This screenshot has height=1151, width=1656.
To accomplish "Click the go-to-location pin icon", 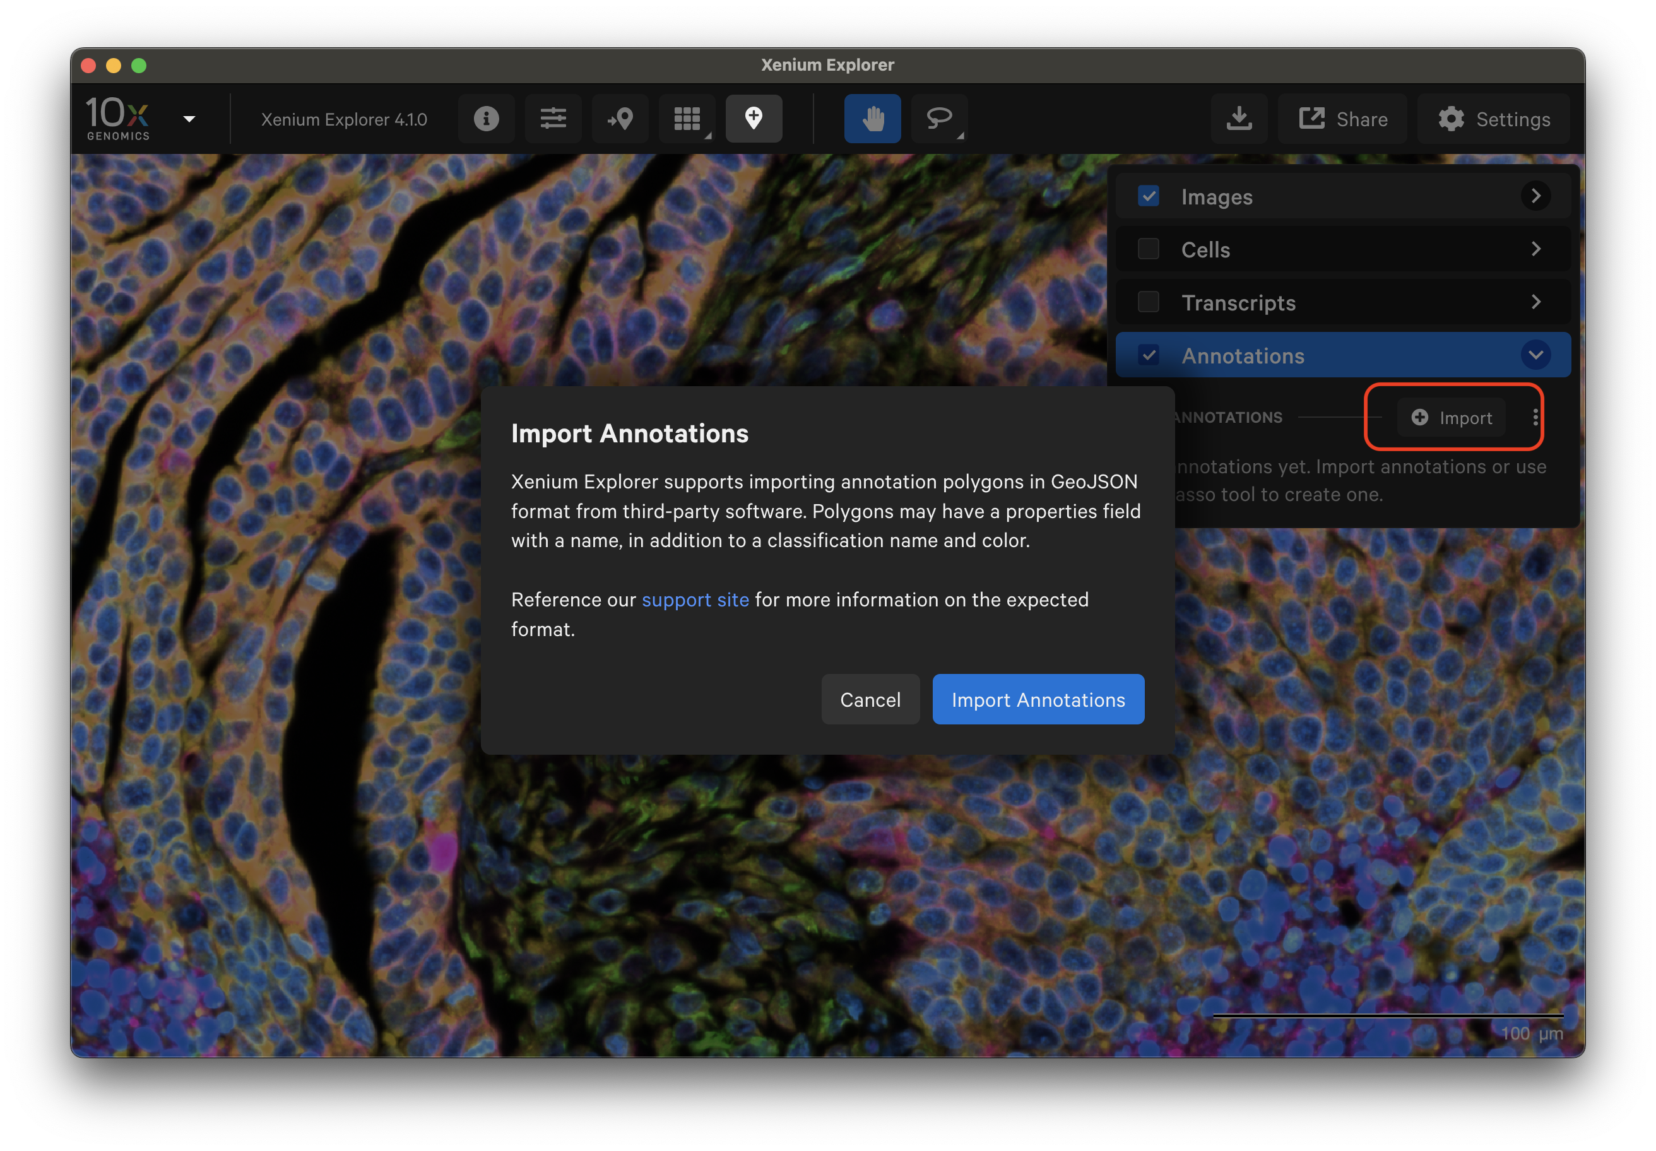I will click(x=620, y=118).
